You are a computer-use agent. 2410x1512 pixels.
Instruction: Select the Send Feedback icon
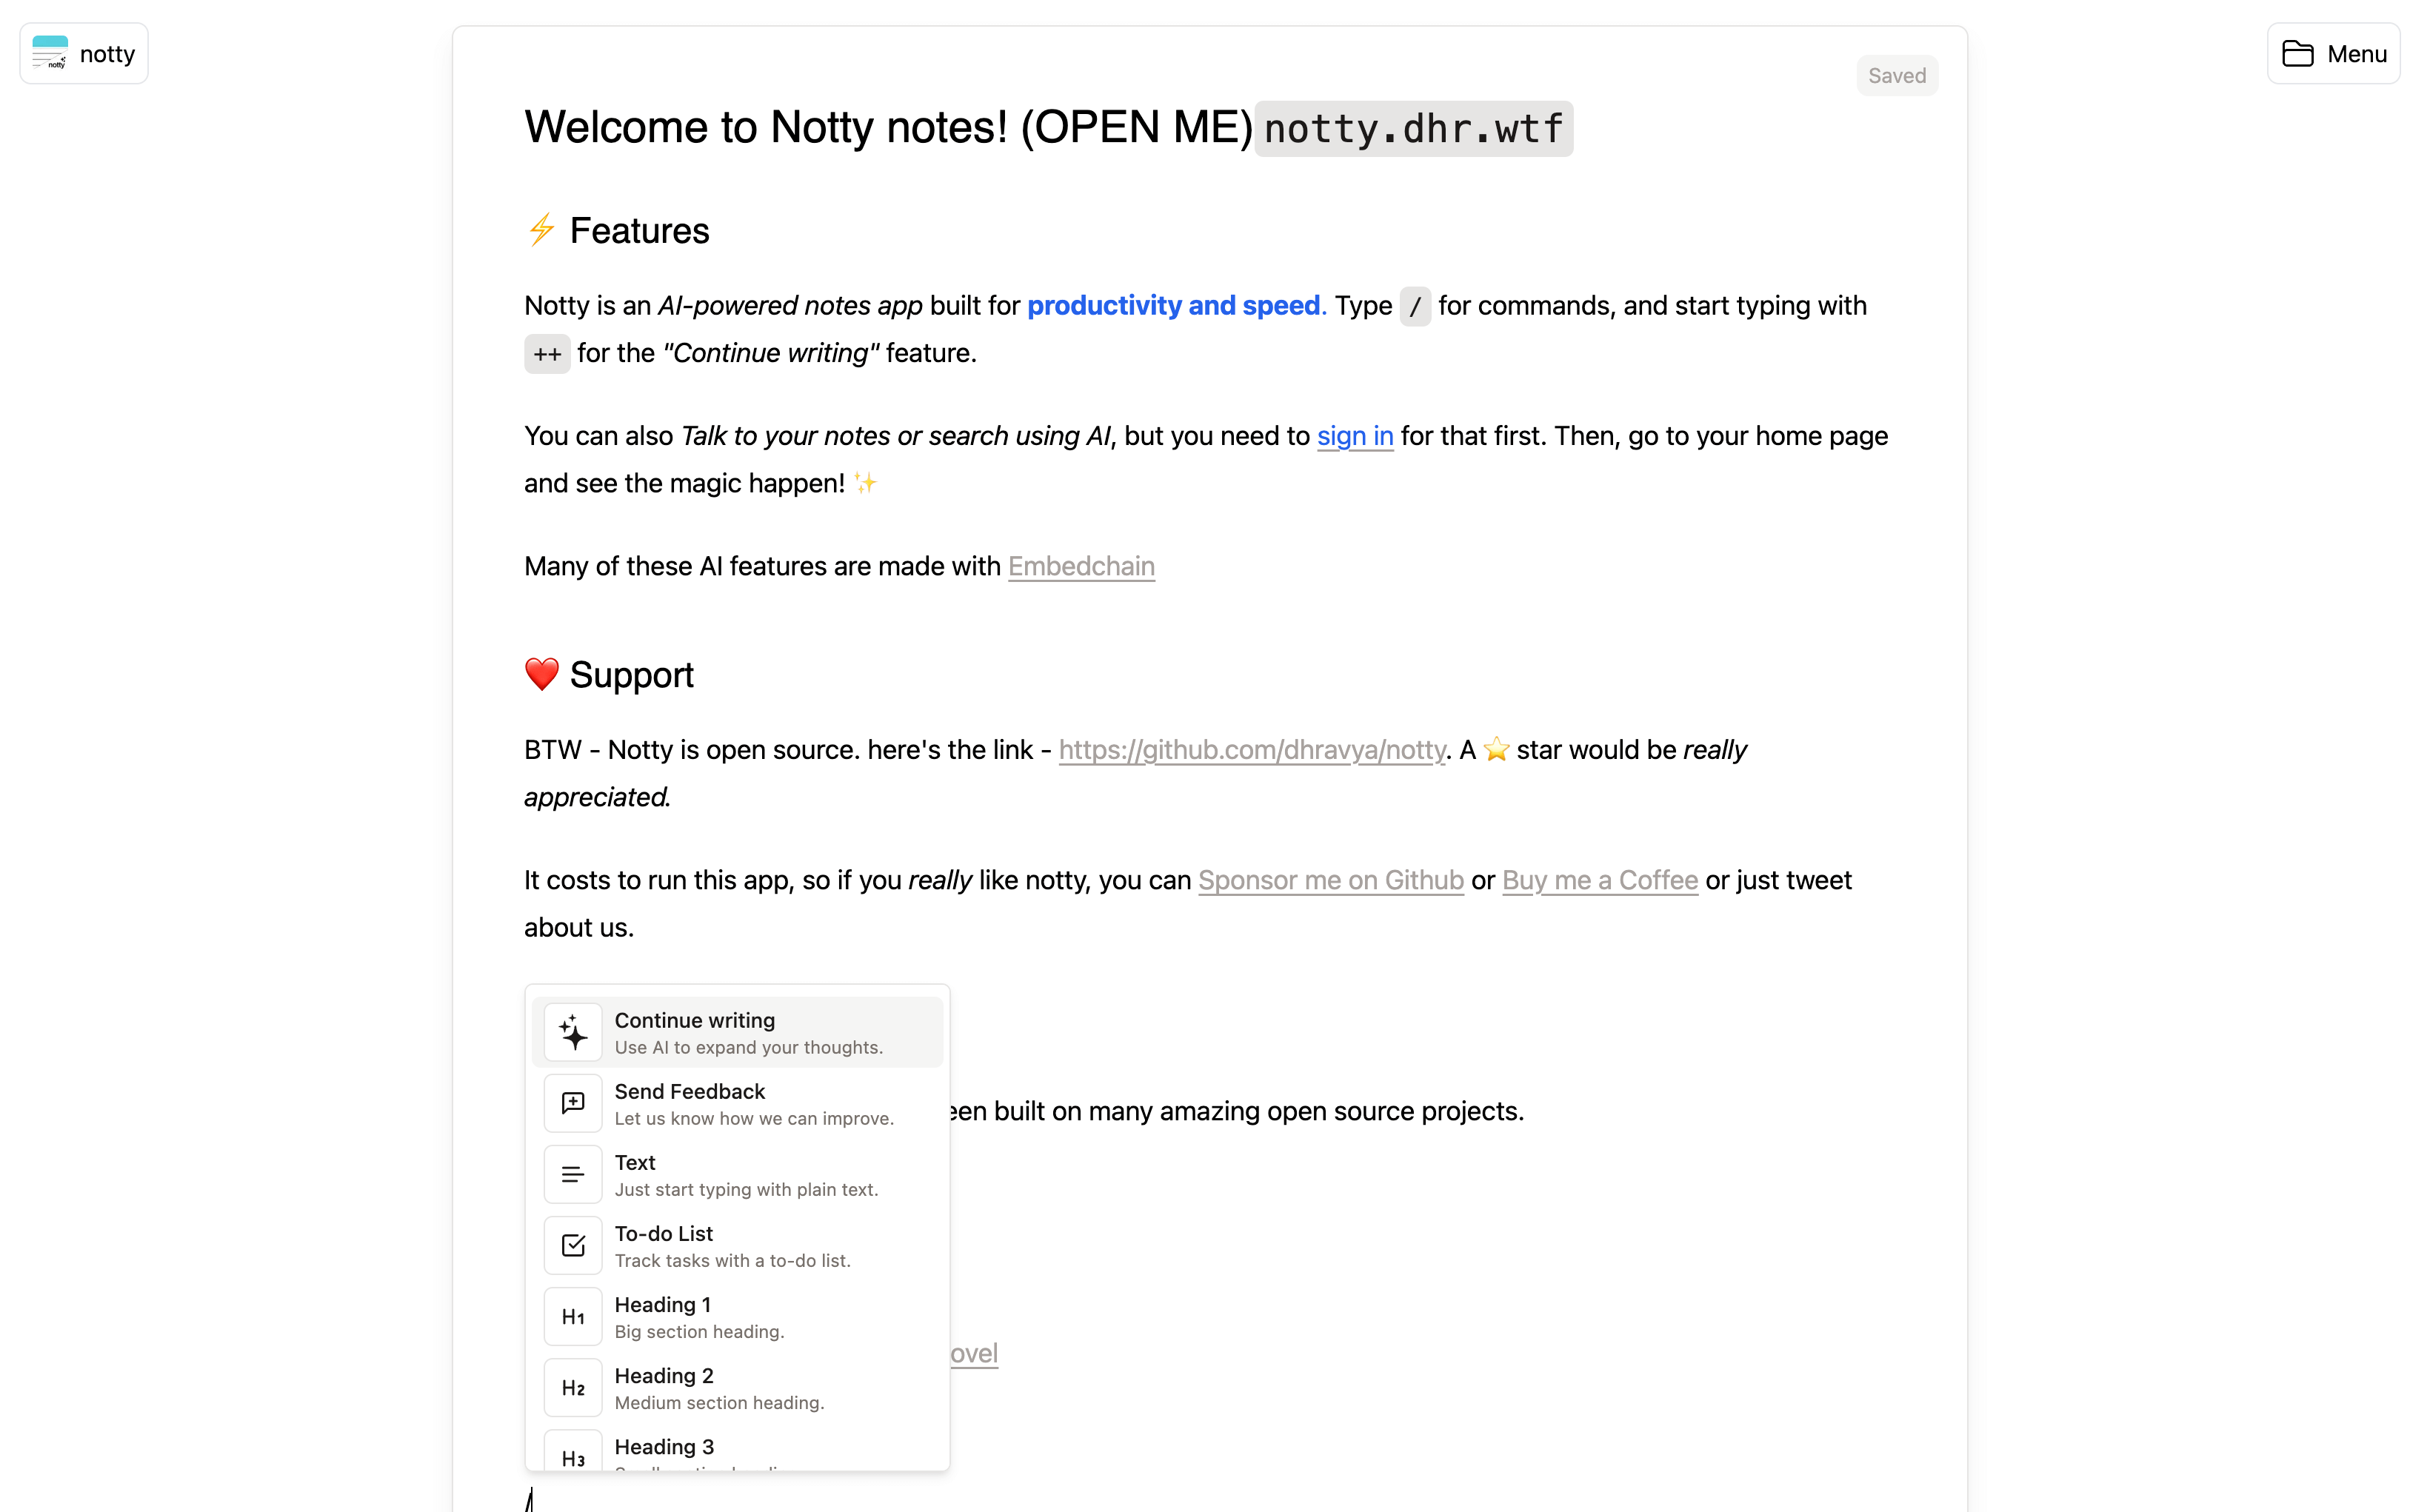pos(572,1101)
